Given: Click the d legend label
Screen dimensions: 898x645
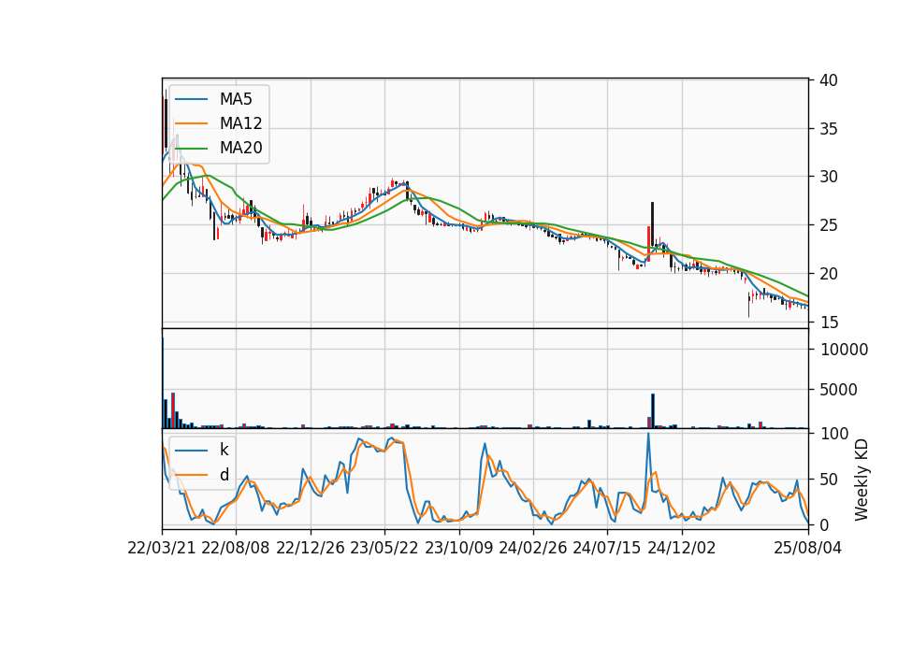Looking at the screenshot, I should point(224,475).
